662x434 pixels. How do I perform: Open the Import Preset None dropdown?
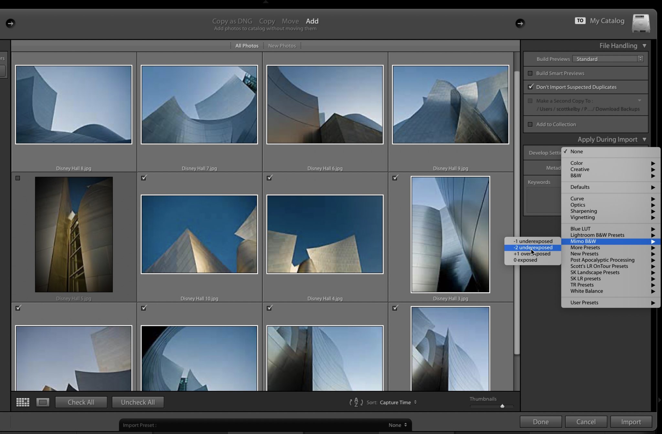pos(397,425)
